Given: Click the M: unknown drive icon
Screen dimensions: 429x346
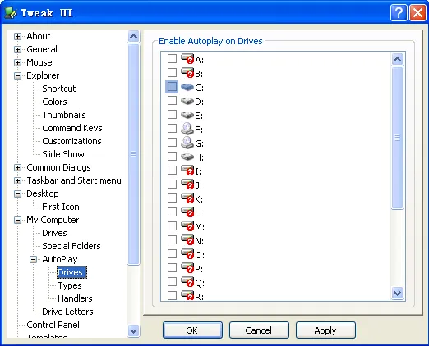Looking at the screenshot, I should coord(187,226).
